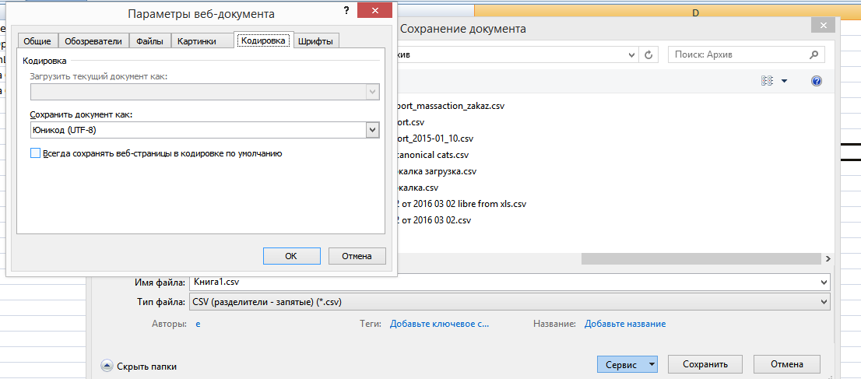This screenshot has width=861, height=379.
Task: Enable always save in default encoding checkbox
Action: point(35,154)
